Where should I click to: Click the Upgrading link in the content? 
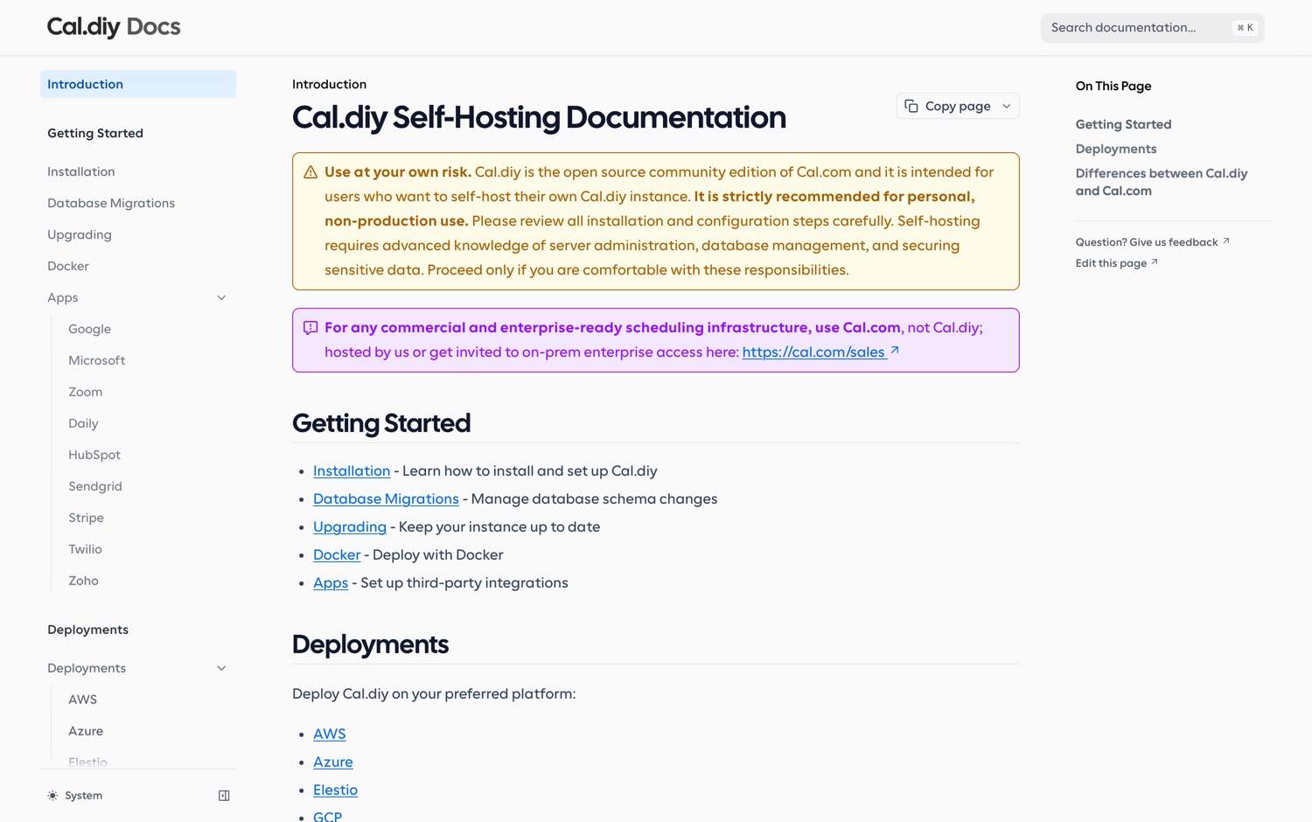coord(350,526)
